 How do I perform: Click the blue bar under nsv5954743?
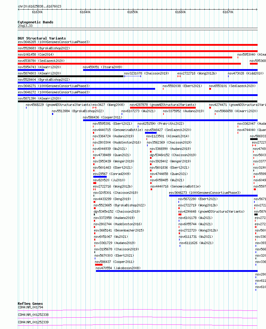(31, 70)
